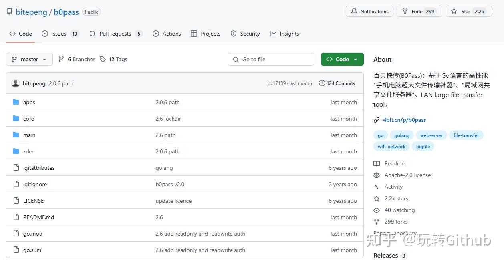Open the go.sum file name
This screenshot has width=504, height=260.
pos(32,250)
